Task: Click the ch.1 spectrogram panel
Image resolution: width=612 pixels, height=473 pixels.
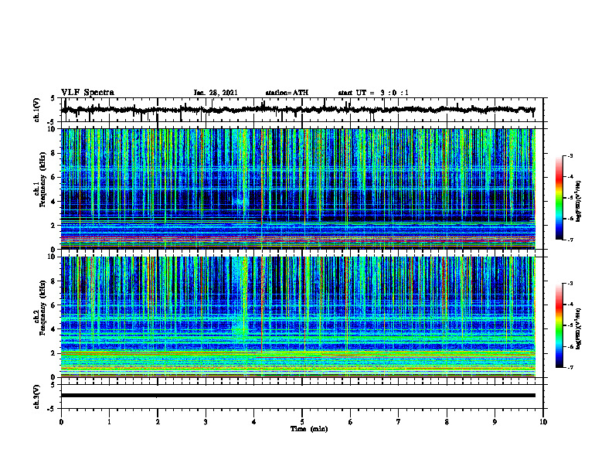Action: pos(298,189)
